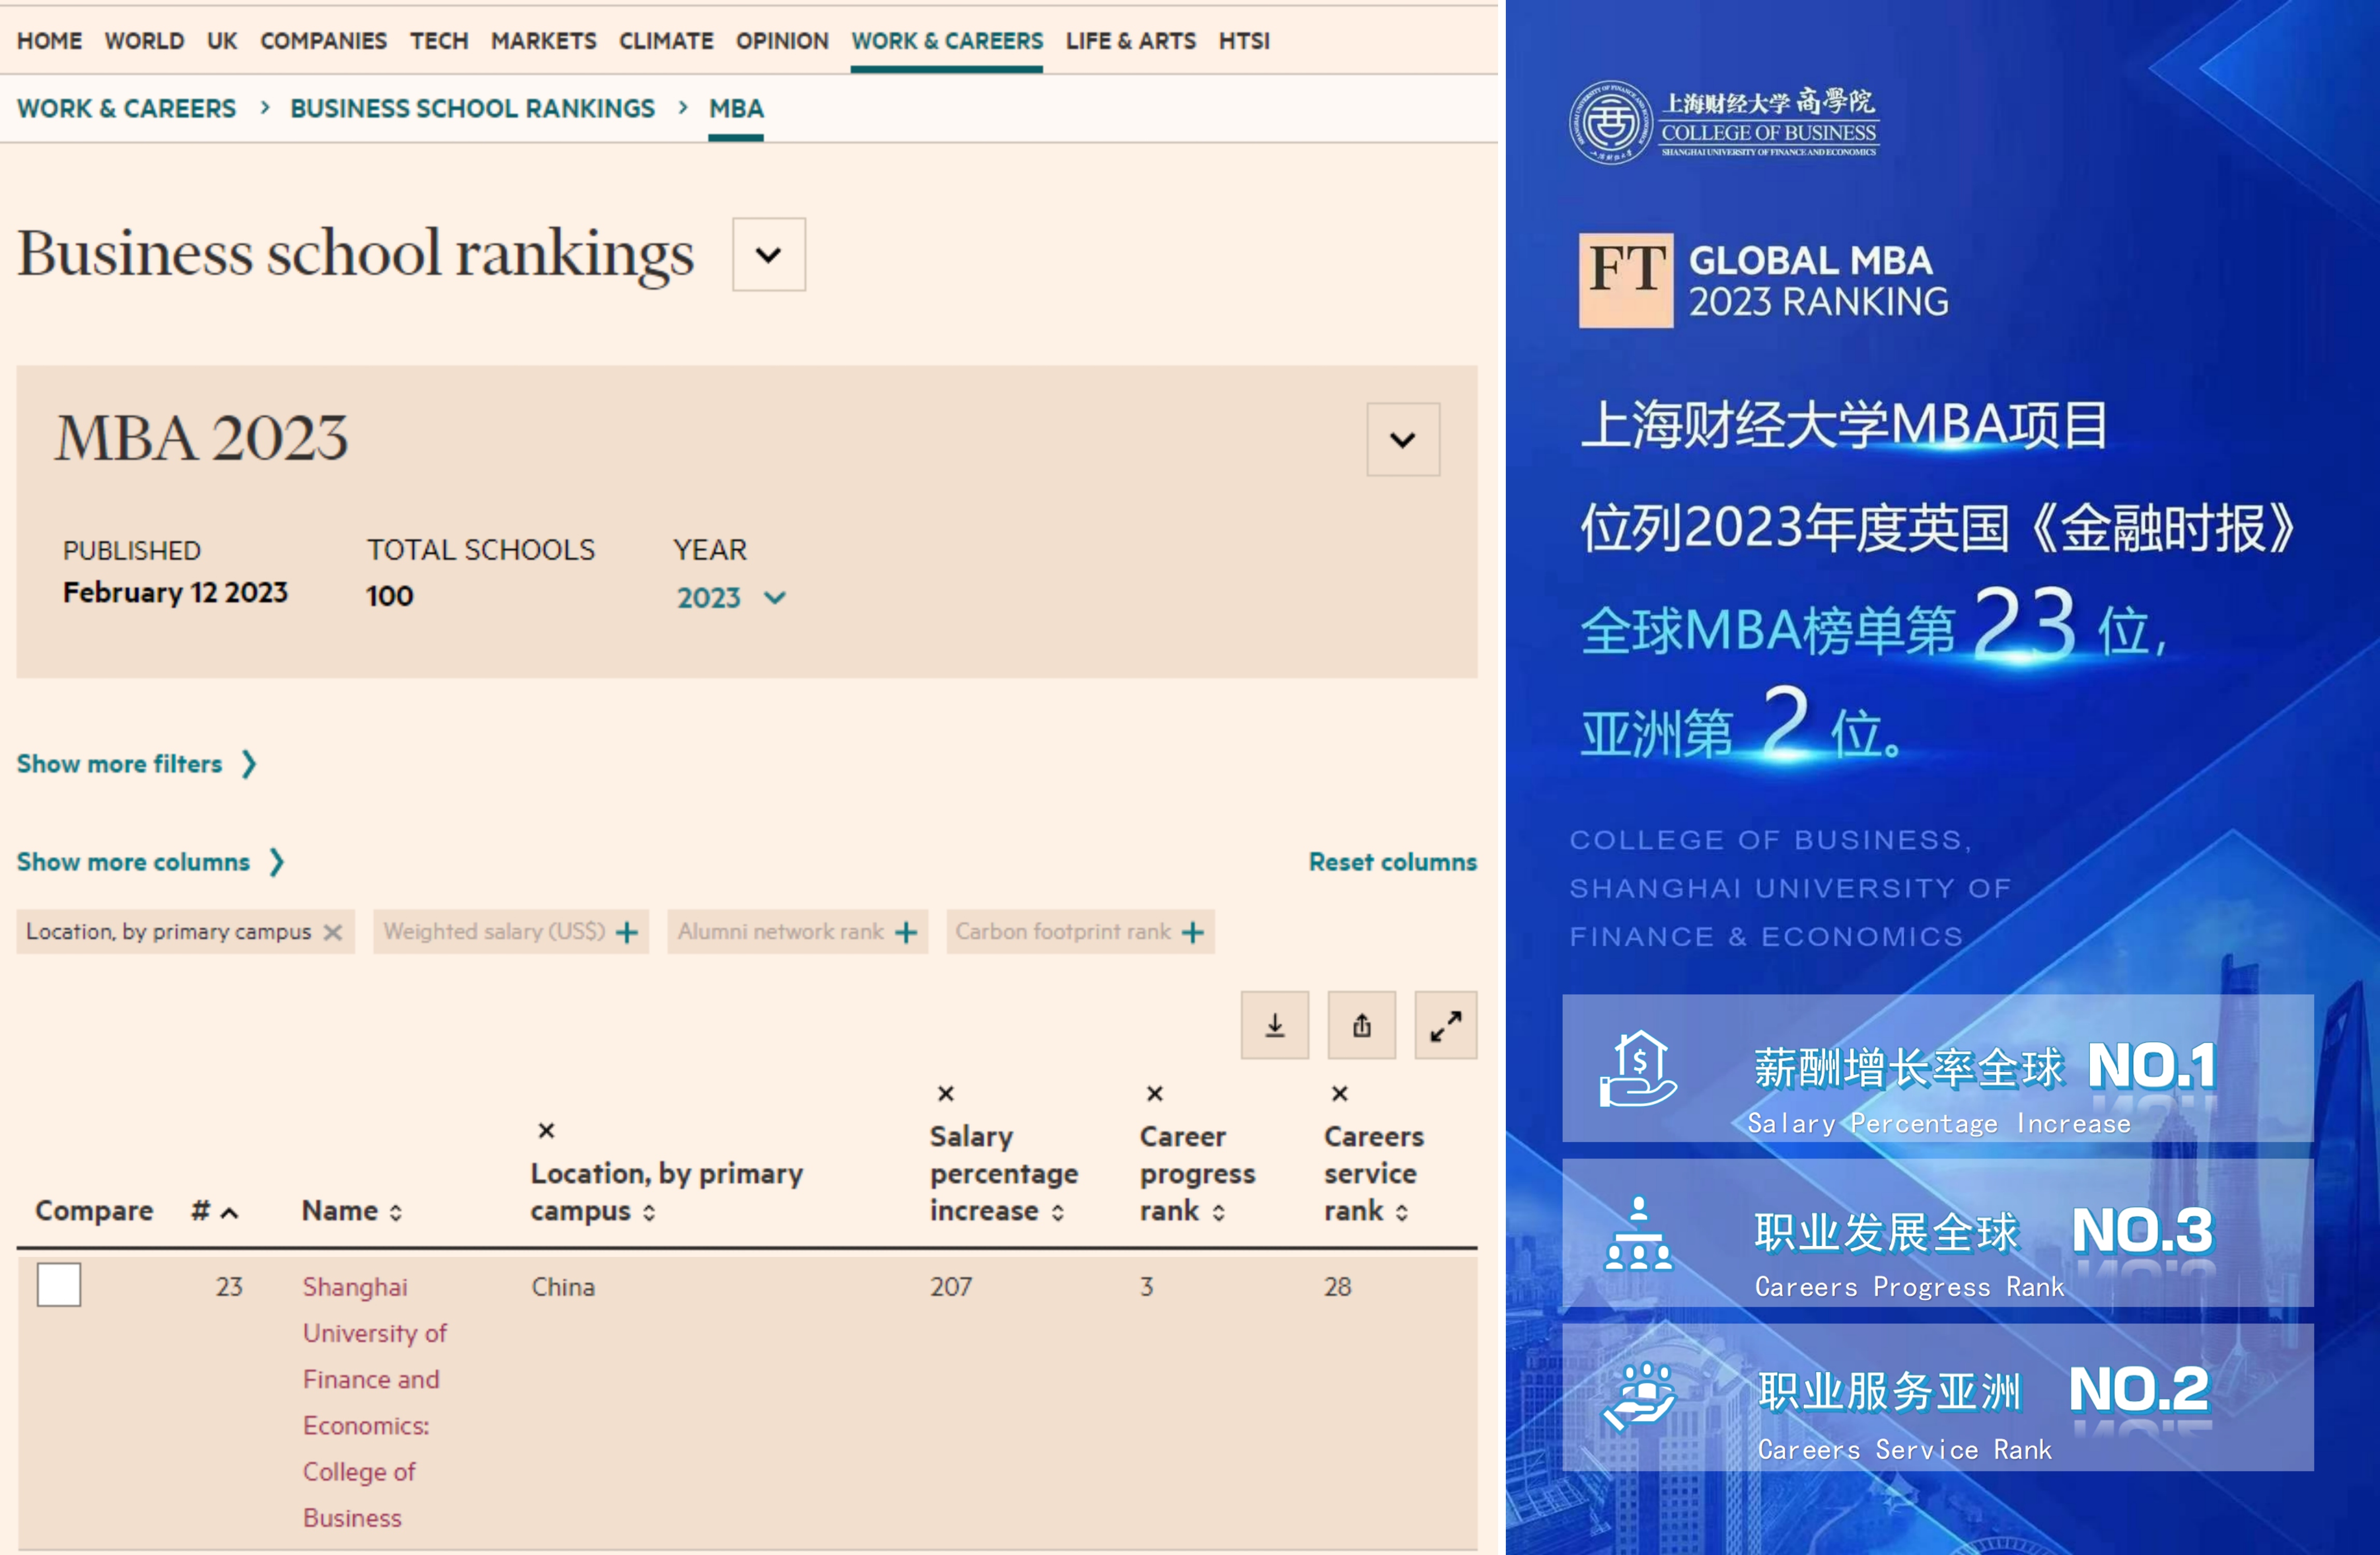Click the careers service rank value 28
Image resolution: width=2380 pixels, height=1555 pixels.
tap(1338, 1286)
